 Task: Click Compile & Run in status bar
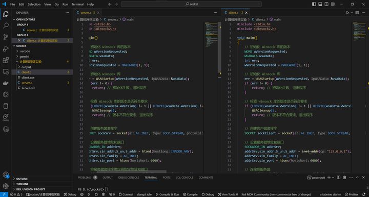click(167, 194)
